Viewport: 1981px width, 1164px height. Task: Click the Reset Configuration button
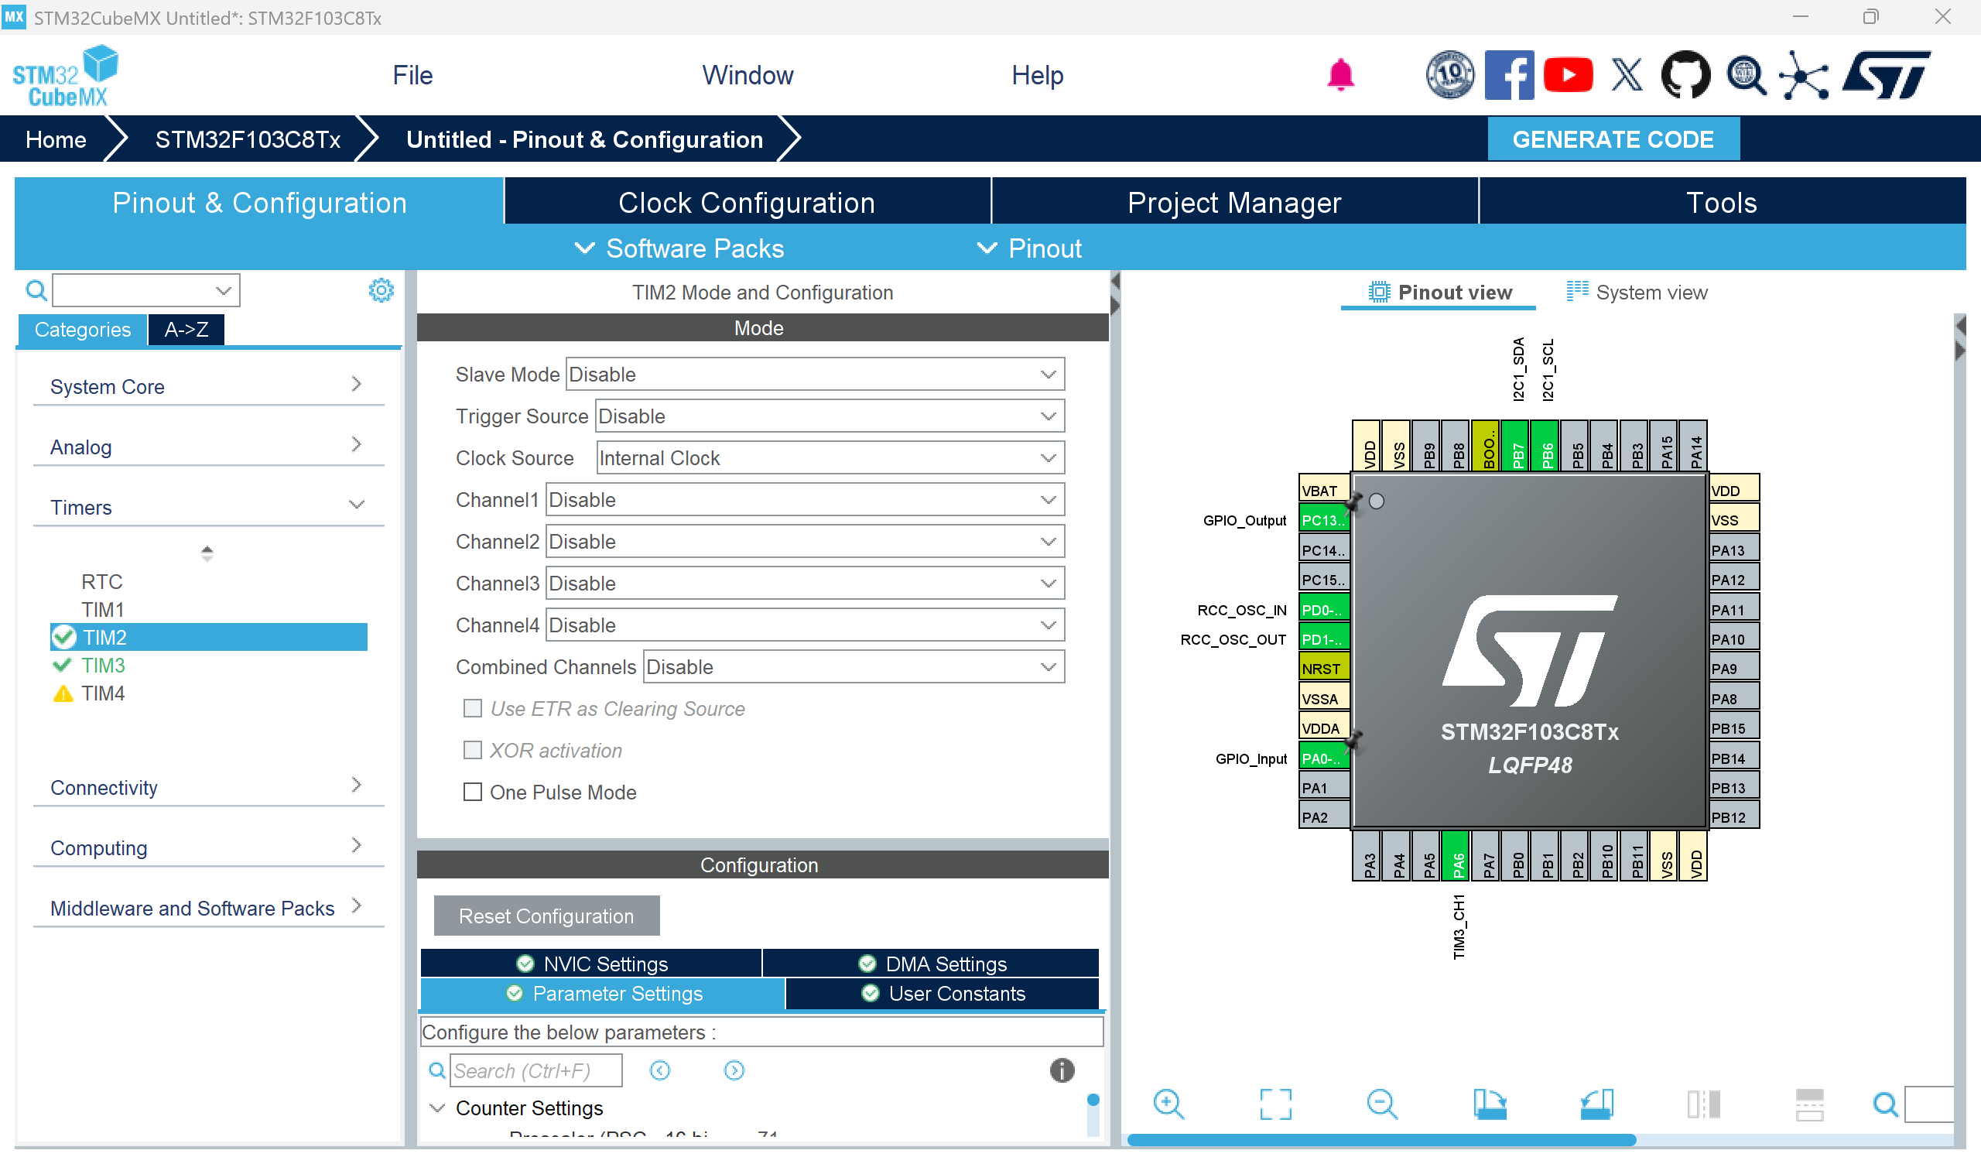click(x=546, y=916)
